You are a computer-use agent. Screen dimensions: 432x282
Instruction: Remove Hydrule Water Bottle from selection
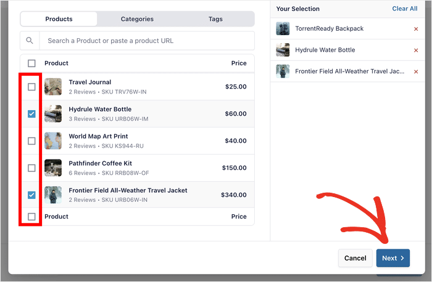(x=416, y=50)
